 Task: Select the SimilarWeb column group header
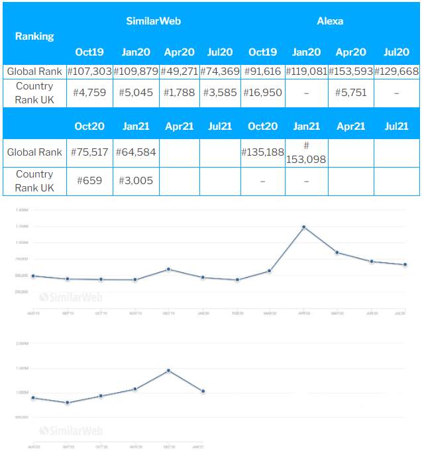154,21
